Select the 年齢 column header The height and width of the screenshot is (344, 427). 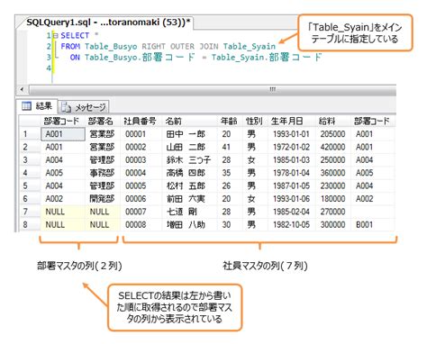230,122
